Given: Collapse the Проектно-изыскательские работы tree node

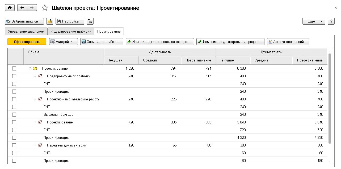Looking at the screenshot, I should (x=35, y=99).
